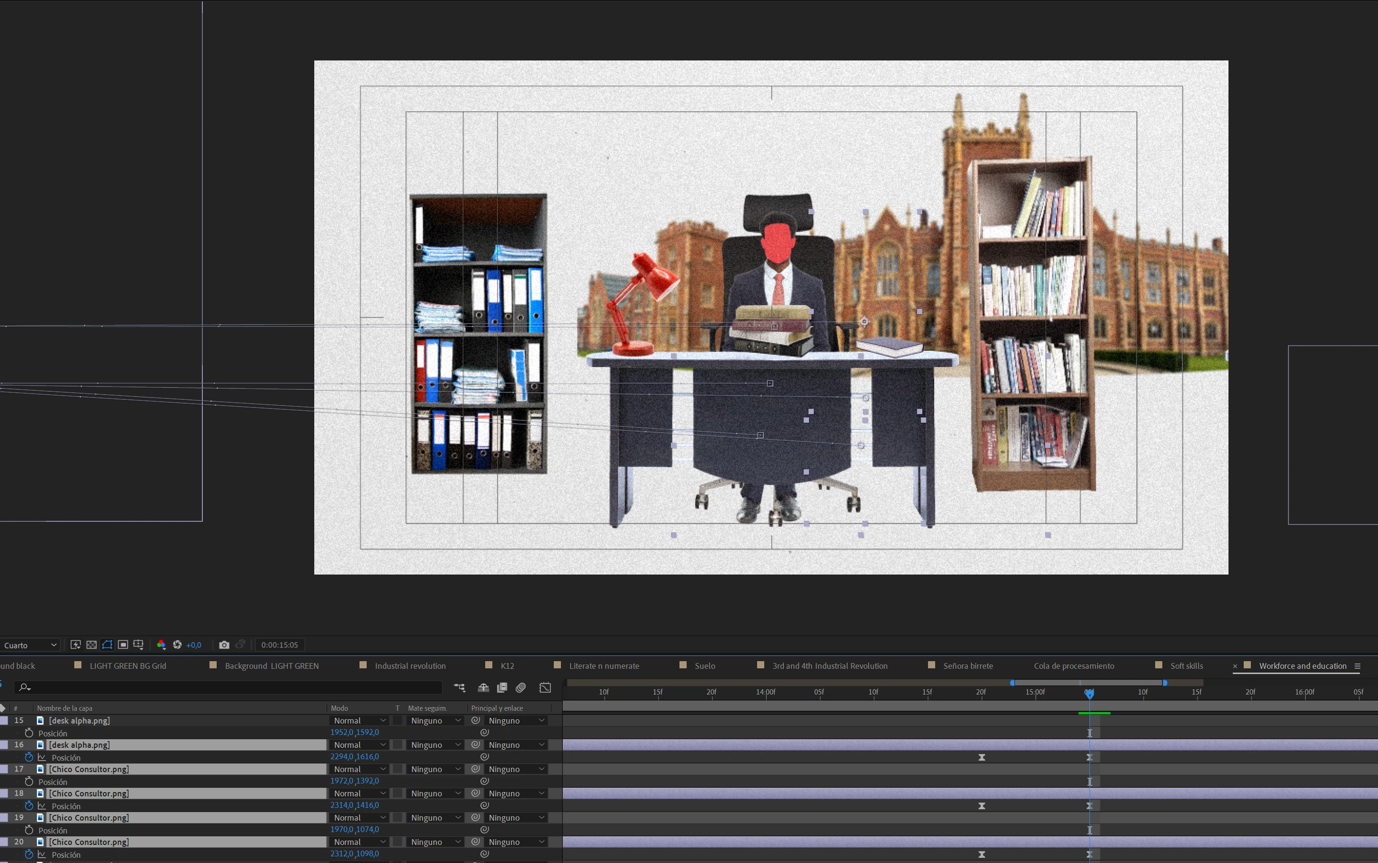Viewport: 1378px width, 863px height.
Task: Toggle the shy layers hide switch
Action: coord(483,687)
